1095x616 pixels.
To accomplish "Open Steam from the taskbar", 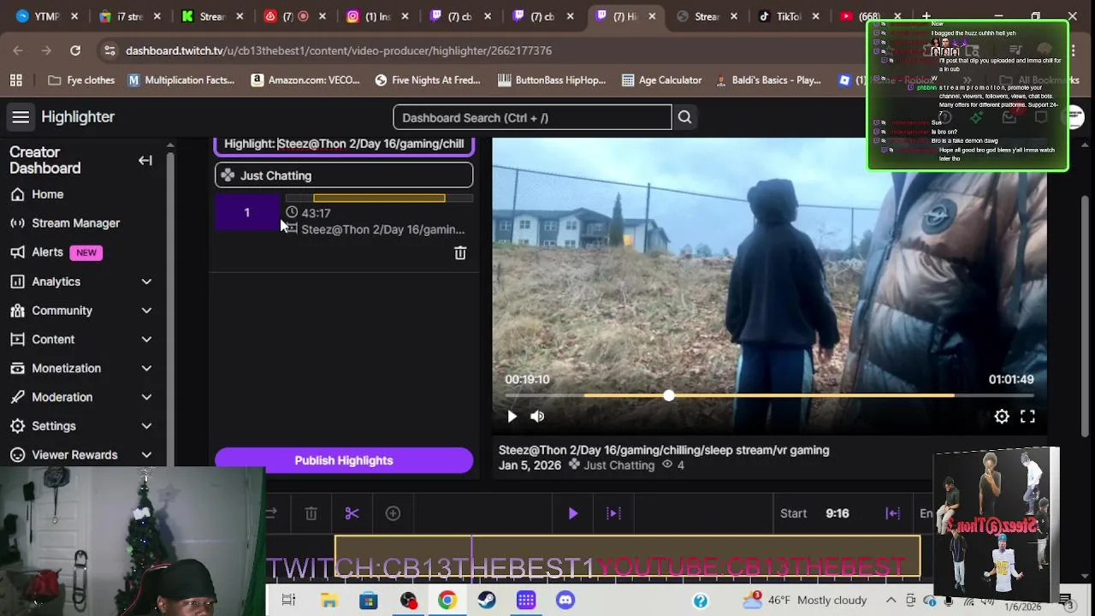I will click(x=486, y=601).
